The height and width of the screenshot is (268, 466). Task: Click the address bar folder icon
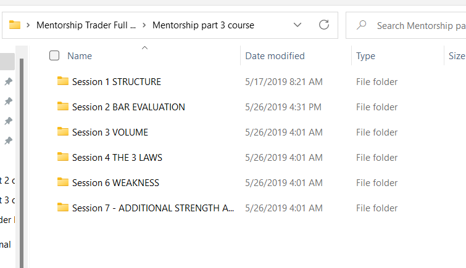click(x=15, y=25)
